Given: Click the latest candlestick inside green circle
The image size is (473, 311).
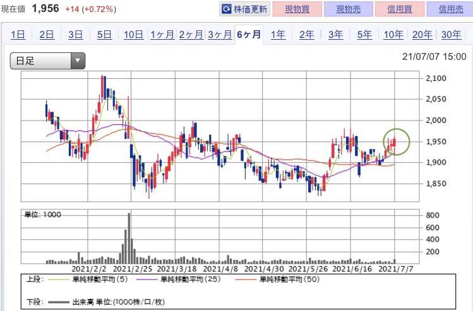Looking at the screenshot, I should pos(394,142).
